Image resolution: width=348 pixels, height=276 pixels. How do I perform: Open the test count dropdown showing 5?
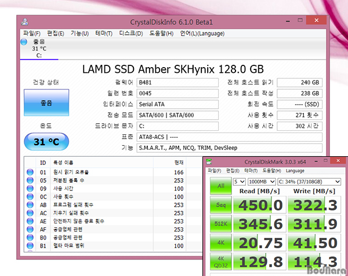click(x=239, y=182)
